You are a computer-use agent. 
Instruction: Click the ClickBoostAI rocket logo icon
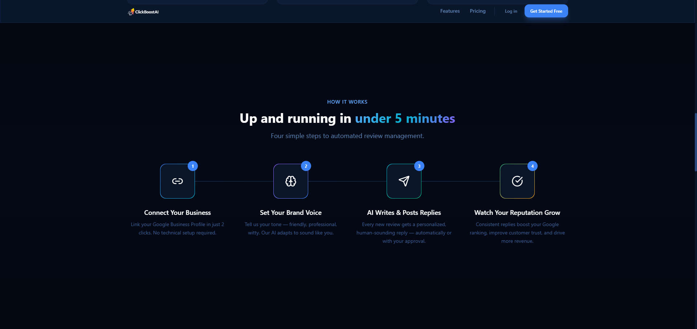click(x=131, y=11)
